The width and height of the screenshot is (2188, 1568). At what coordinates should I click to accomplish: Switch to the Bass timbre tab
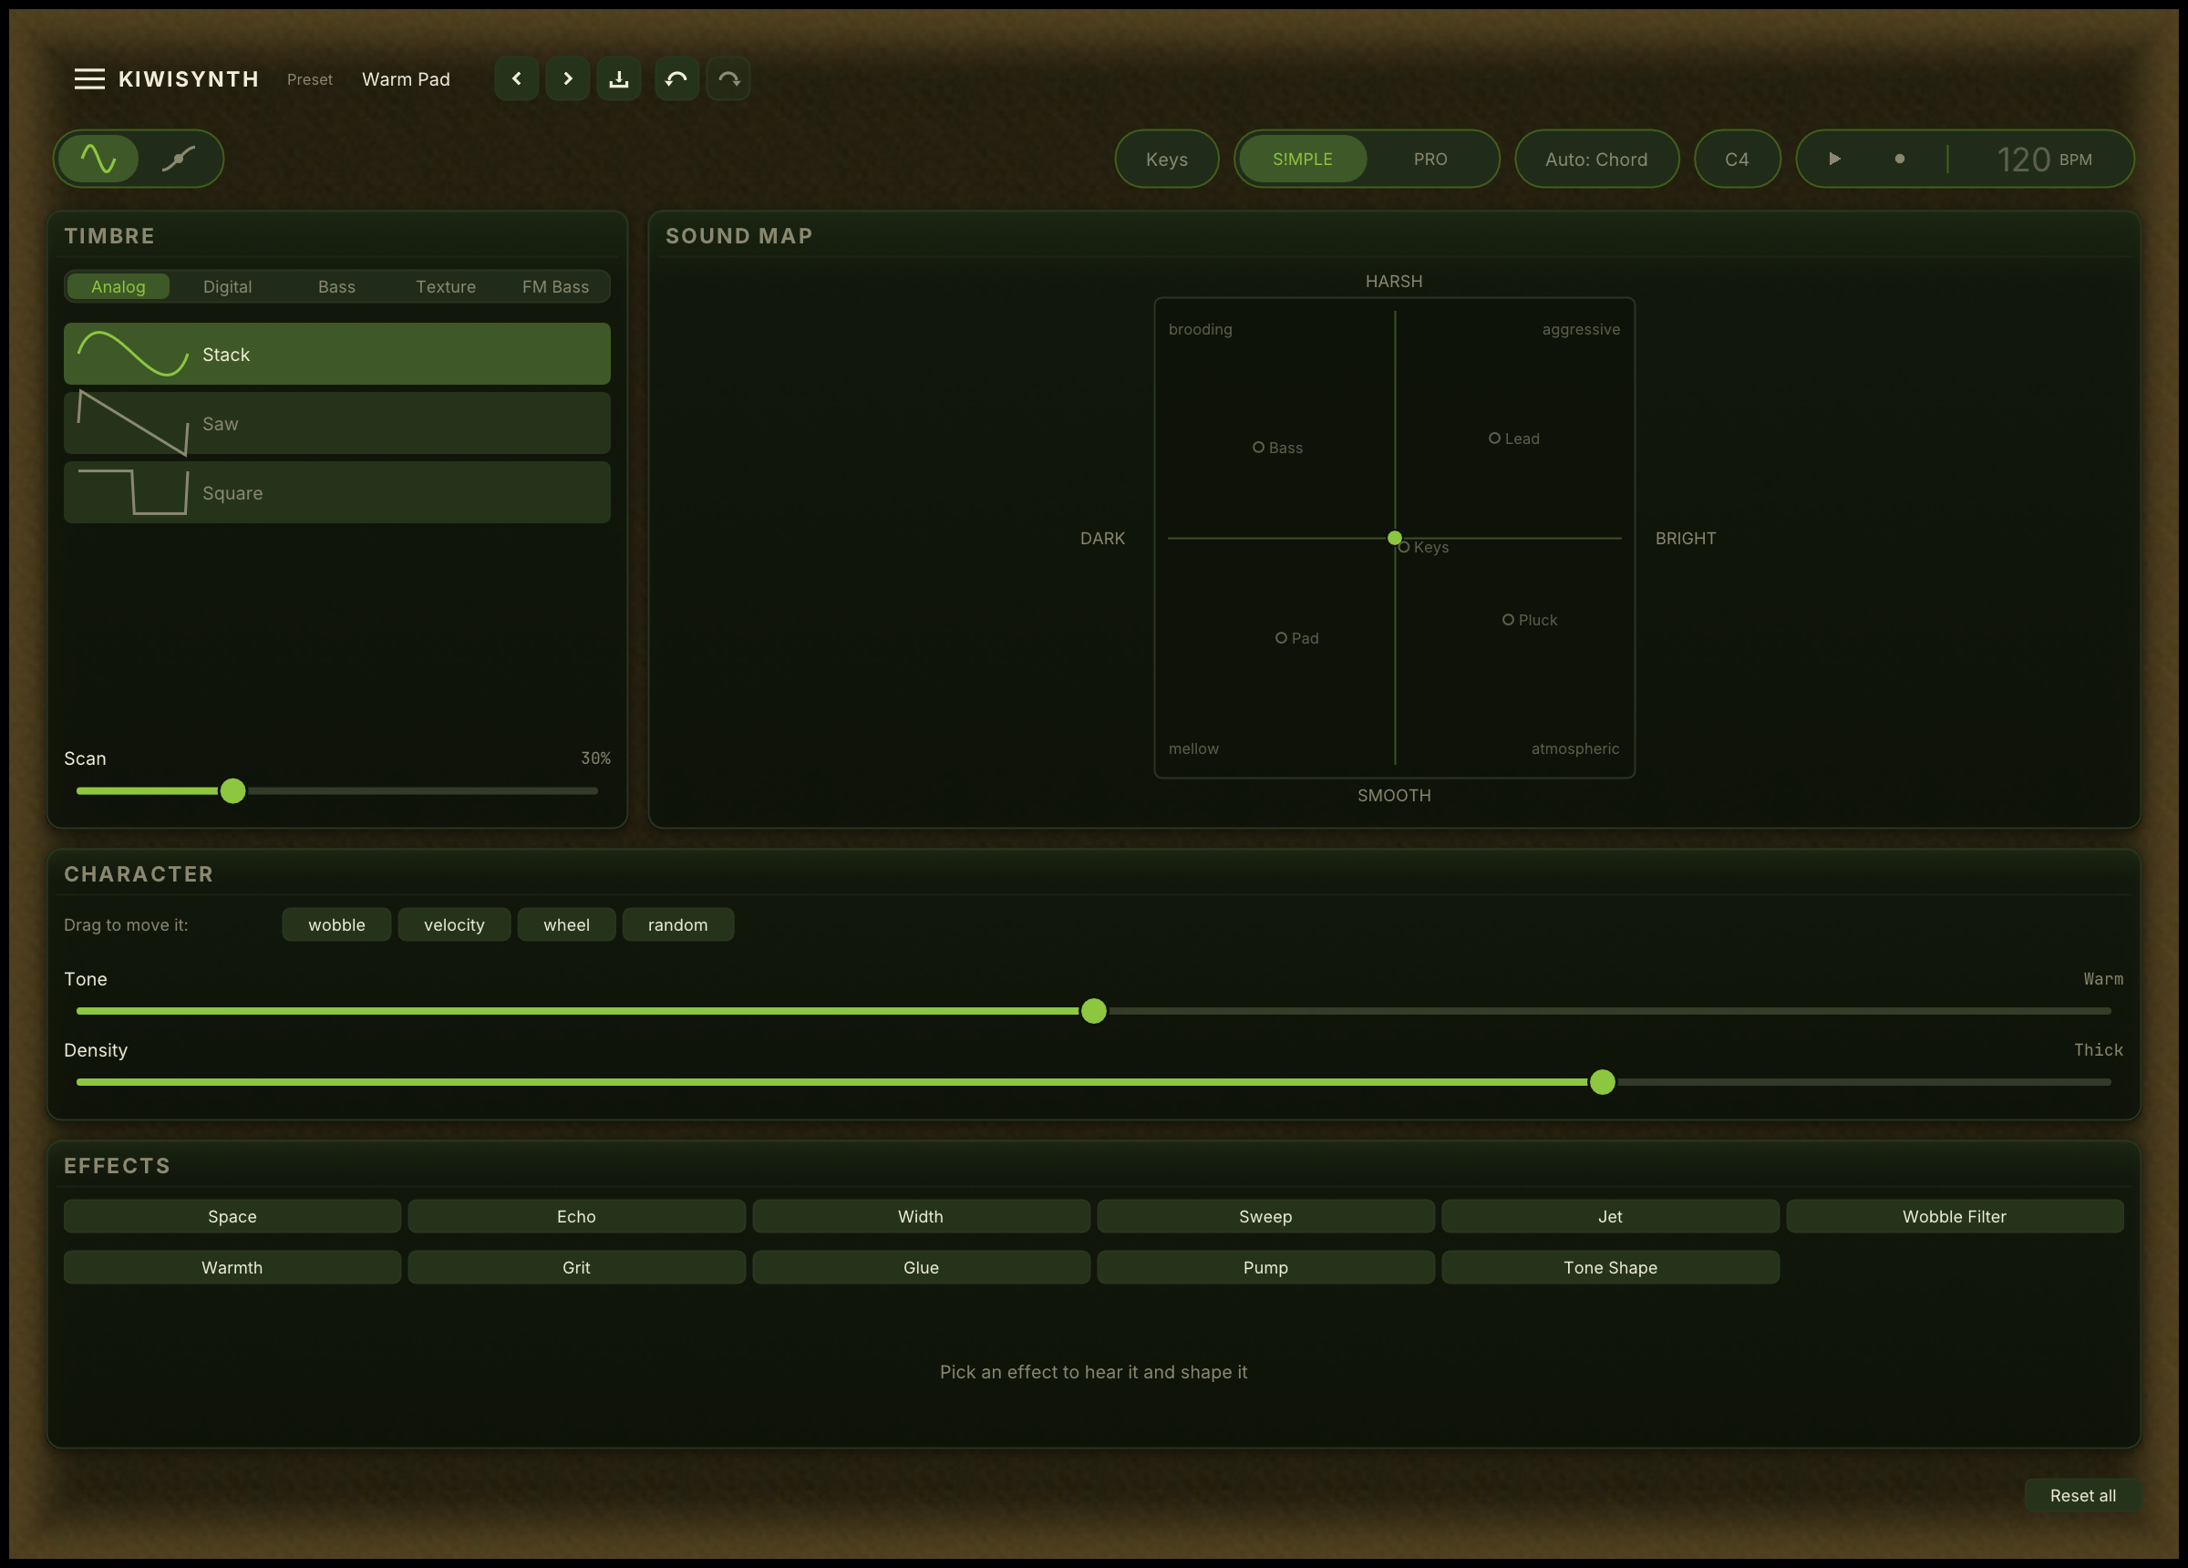point(335,286)
